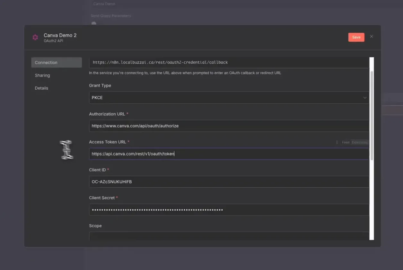This screenshot has width=403, height=270.
Task: Close the Canva Demo 2 credential dialog
Action: [x=372, y=37]
